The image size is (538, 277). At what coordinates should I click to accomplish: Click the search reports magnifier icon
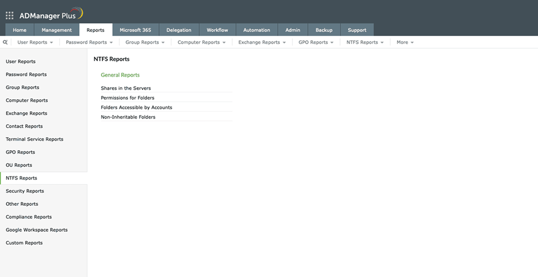pos(5,42)
